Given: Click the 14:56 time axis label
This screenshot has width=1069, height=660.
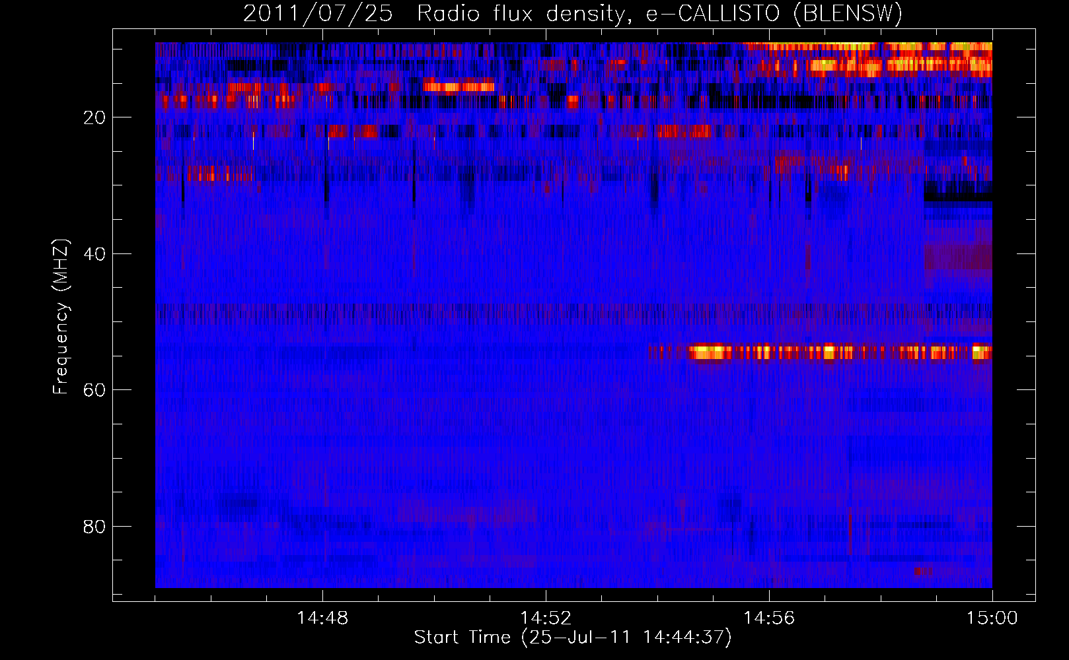Looking at the screenshot, I should click(769, 618).
